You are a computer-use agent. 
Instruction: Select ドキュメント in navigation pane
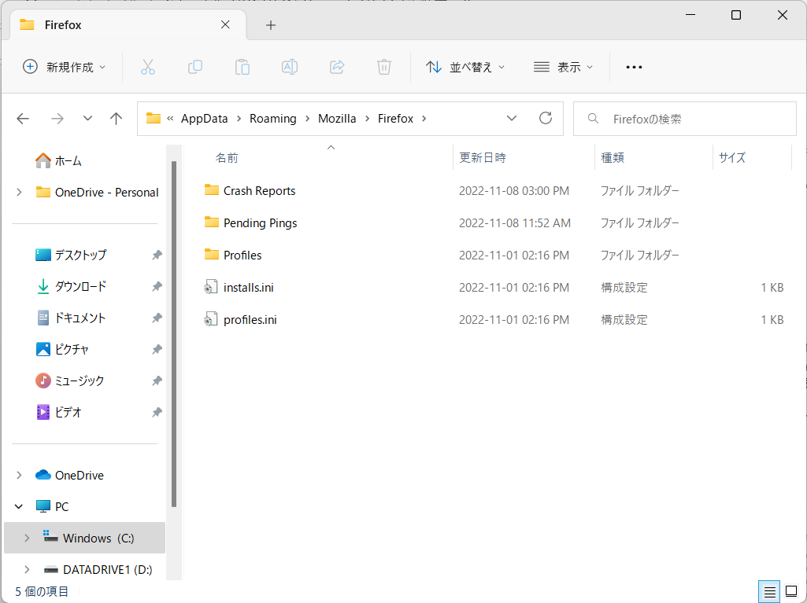[x=80, y=318]
